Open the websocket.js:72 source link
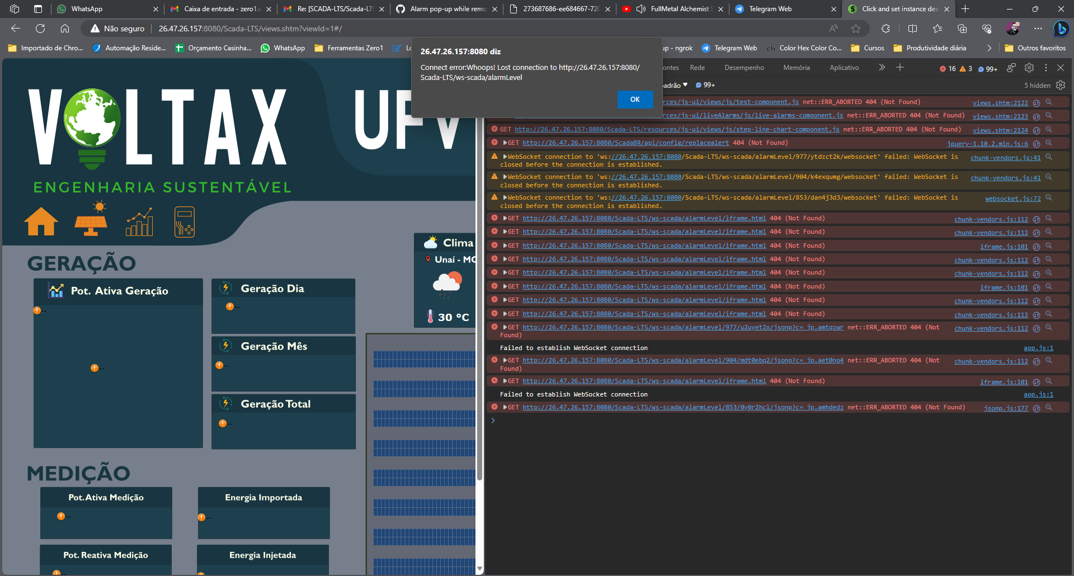 tap(1012, 198)
